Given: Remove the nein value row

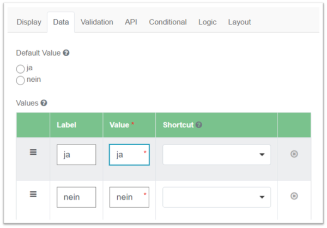Looking at the screenshot, I should coord(294,196).
